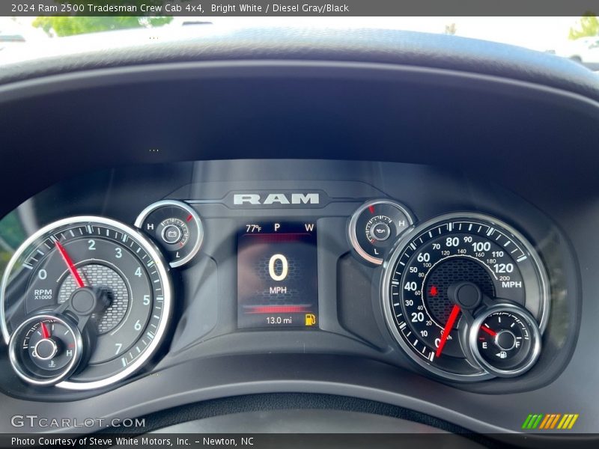Toggle the P gear position indicator

click(x=278, y=226)
